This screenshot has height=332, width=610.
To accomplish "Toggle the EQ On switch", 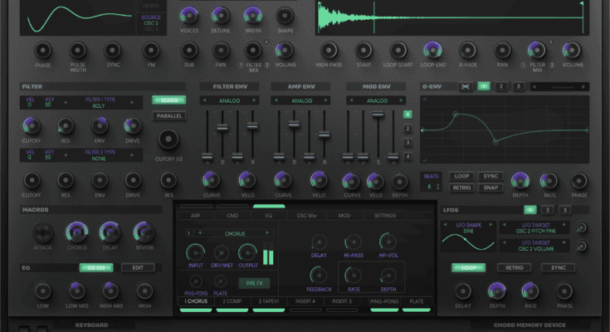I will coord(95,267).
